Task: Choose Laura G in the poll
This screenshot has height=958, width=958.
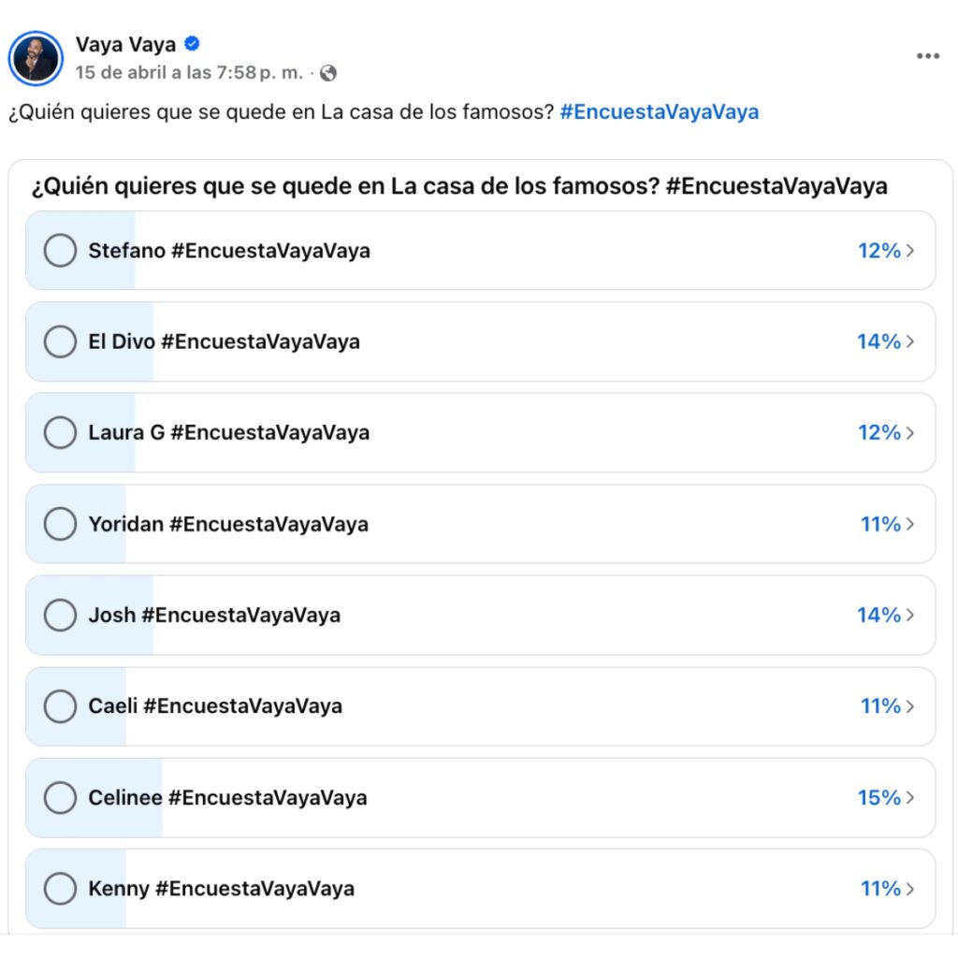Action: (60, 432)
